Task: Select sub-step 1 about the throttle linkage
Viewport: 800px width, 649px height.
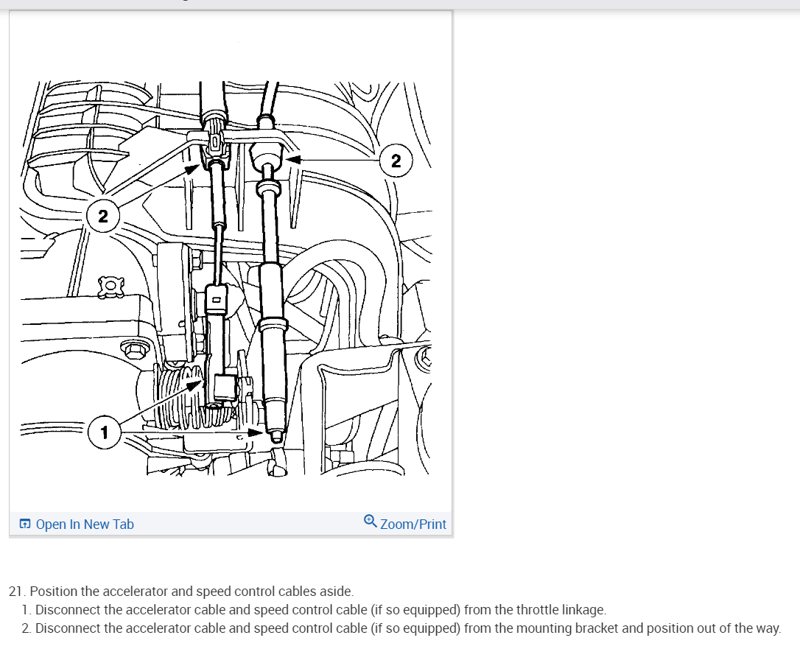Action: click(315, 610)
